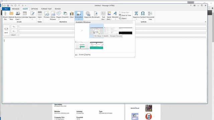Click the Undo arrow in quick access toolbar
Image resolution: width=214 pixels, height=120 pixels.
click(12, 5)
